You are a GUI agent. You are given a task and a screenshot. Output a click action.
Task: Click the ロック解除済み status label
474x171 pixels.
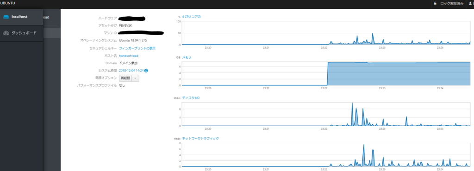pyautogui.click(x=452, y=3)
